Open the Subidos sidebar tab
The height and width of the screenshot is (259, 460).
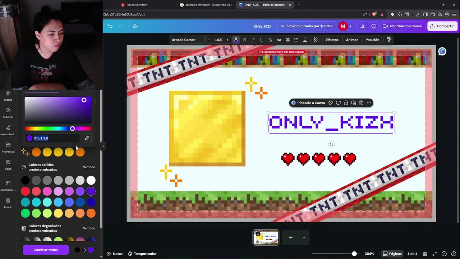(x=8, y=113)
